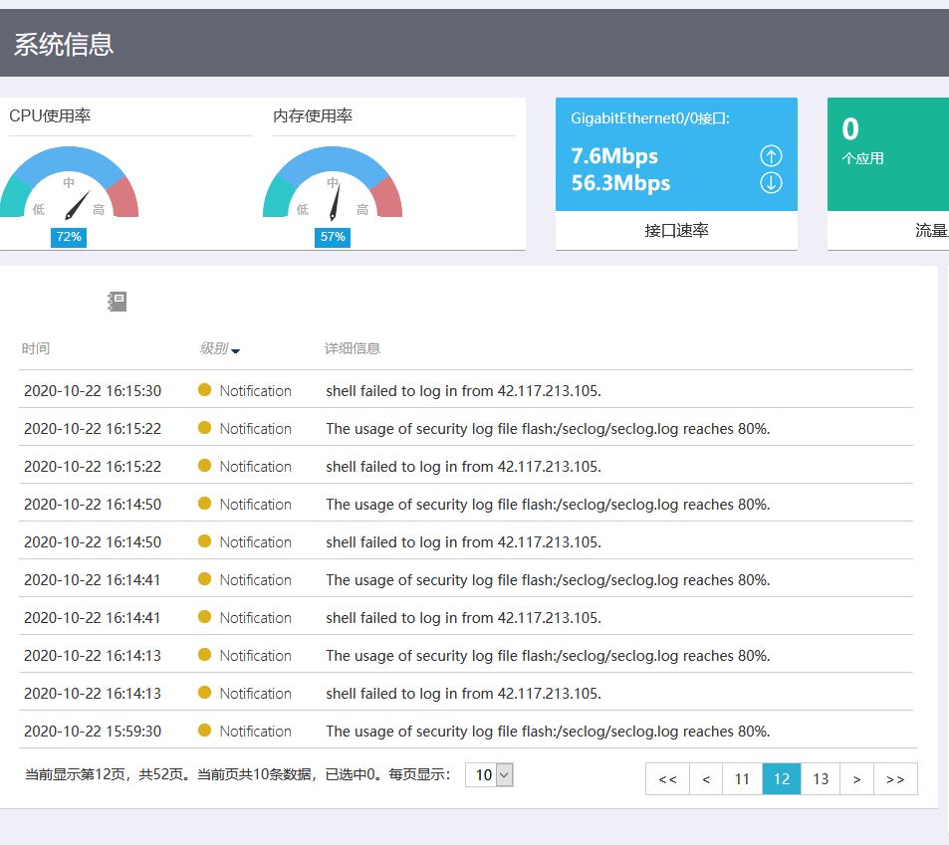Sort the log by the 级别 column arrow

point(235,350)
